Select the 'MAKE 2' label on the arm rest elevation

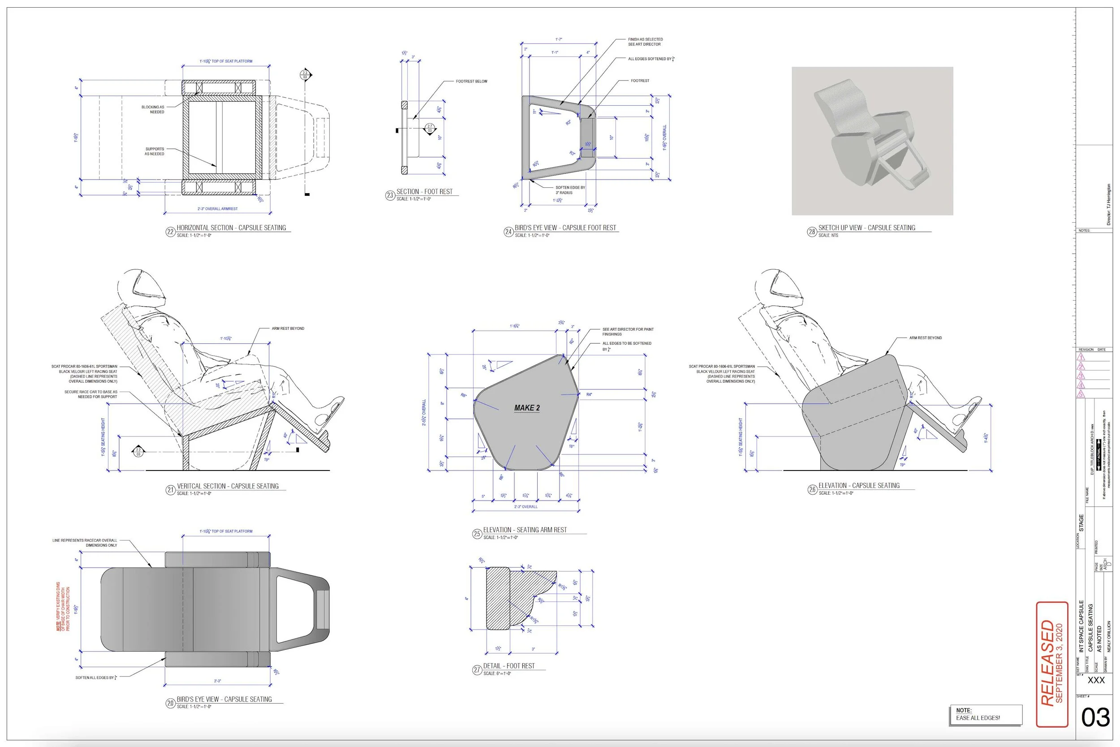[x=527, y=408]
